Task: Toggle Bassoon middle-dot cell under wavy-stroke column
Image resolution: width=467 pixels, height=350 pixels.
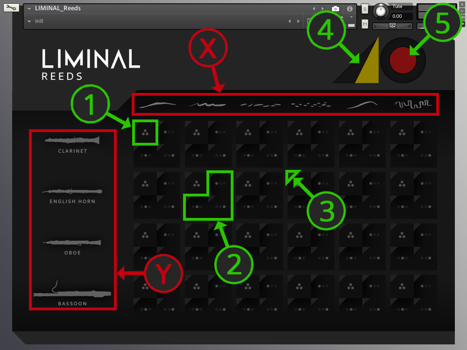Action: [x=197, y=309]
